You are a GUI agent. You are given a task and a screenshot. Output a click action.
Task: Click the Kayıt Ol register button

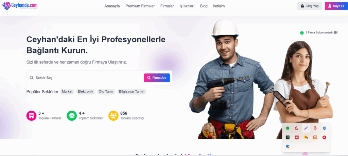point(336,6)
